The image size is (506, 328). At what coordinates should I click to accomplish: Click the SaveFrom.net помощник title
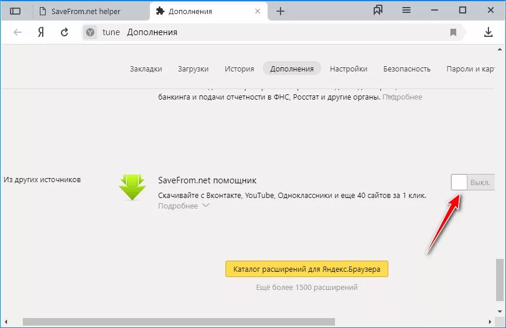click(x=207, y=180)
